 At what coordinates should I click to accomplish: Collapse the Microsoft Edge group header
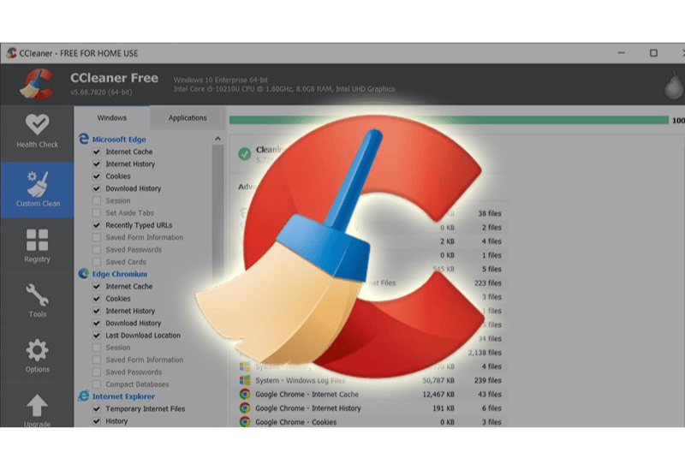tap(119, 139)
